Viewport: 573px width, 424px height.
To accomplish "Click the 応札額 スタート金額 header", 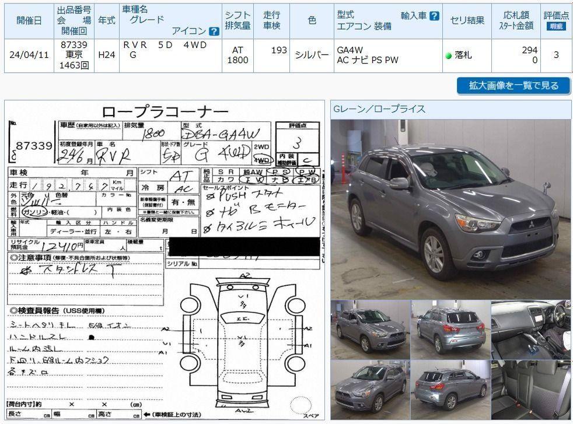I will pyautogui.click(x=516, y=21).
